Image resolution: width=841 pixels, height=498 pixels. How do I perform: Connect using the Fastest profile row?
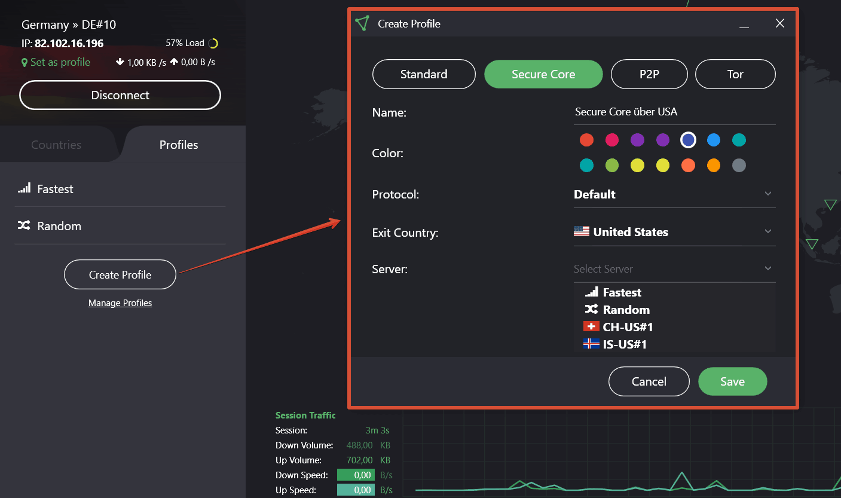[120, 189]
